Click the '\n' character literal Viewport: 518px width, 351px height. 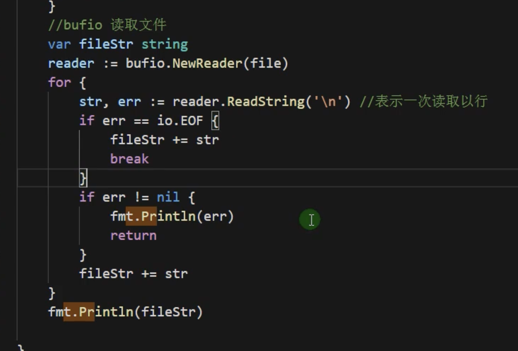328,102
